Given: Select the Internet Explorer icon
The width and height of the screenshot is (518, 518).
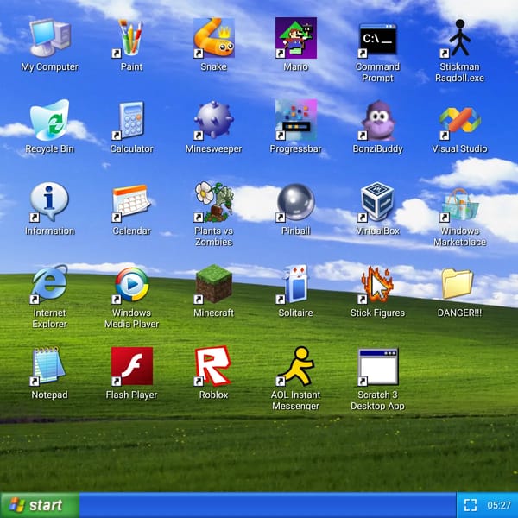Looking at the screenshot, I should click(49, 284).
